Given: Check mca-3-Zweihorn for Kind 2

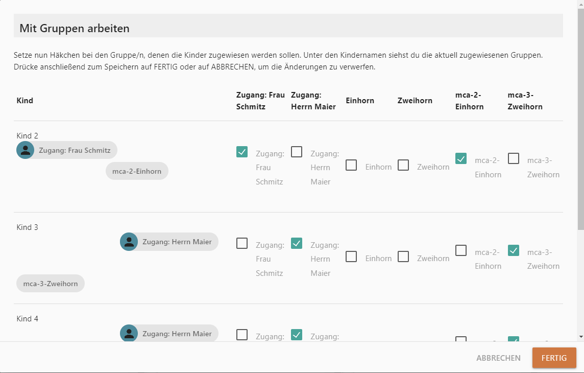Looking at the screenshot, I should point(514,158).
